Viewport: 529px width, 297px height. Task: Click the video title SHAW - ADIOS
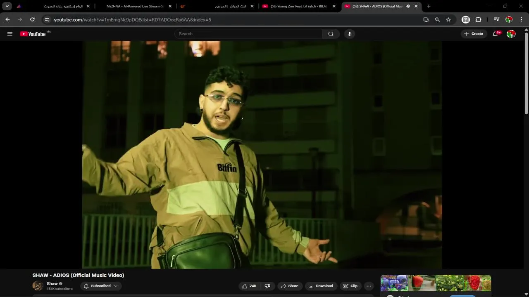[79, 275]
